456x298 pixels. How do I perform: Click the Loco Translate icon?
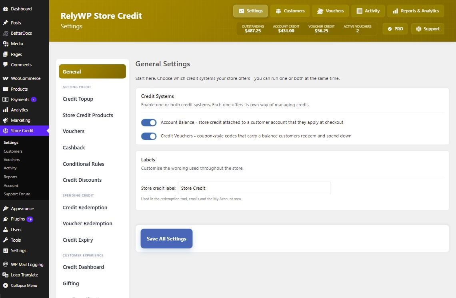click(6, 275)
